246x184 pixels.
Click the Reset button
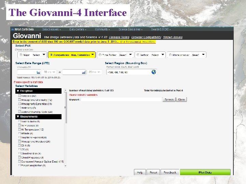coord(153,172)
